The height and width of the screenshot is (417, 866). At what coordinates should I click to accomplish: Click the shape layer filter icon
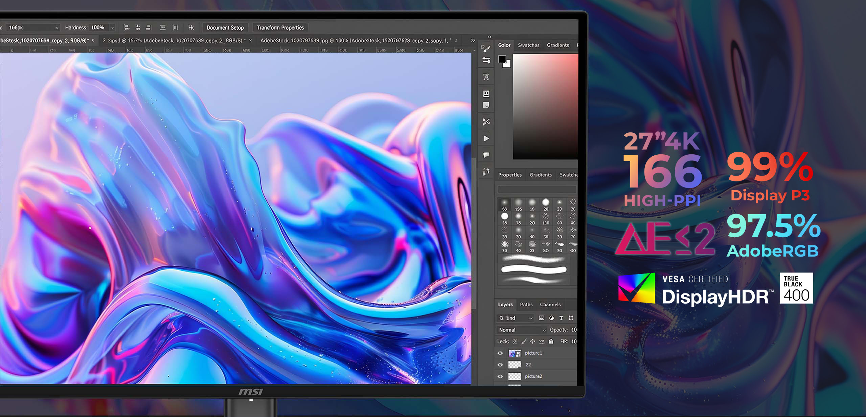click(x=571, y=318)
